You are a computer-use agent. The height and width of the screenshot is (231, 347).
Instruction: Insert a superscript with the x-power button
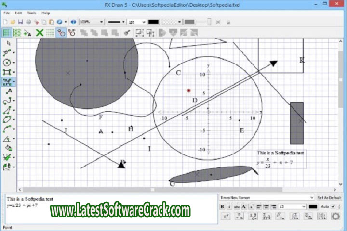click(x=225, y=217)
